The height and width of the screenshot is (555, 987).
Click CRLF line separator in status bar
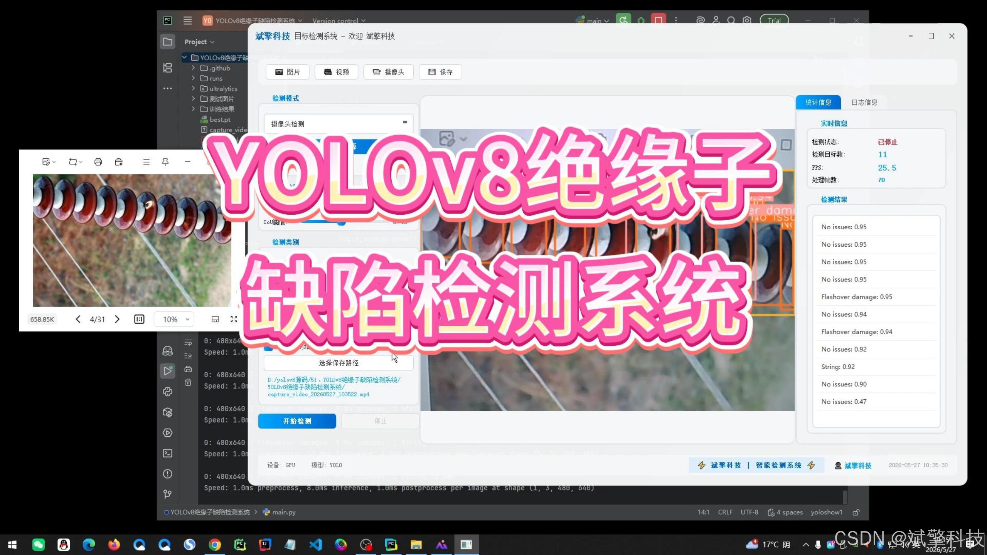click(725, 512)
